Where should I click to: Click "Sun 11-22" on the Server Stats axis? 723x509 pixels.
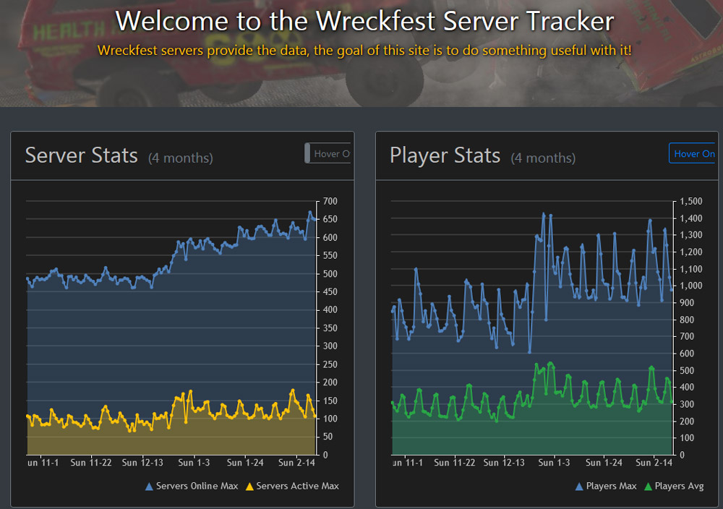tap(91, 463)
